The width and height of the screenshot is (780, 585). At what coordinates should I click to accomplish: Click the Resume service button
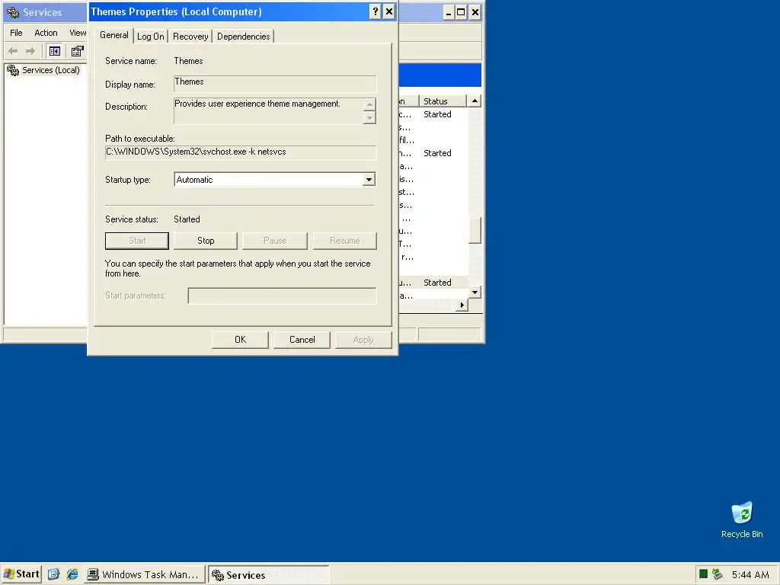pyautogui.click(x=345, y=241)
